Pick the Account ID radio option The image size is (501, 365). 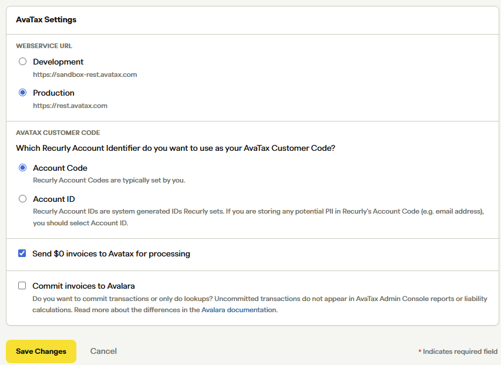tap(22, 198)
